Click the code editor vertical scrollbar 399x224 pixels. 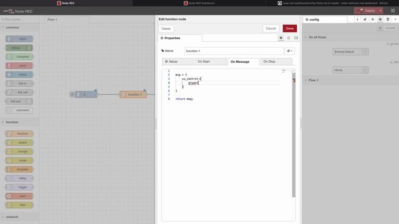tap(294, 135)
